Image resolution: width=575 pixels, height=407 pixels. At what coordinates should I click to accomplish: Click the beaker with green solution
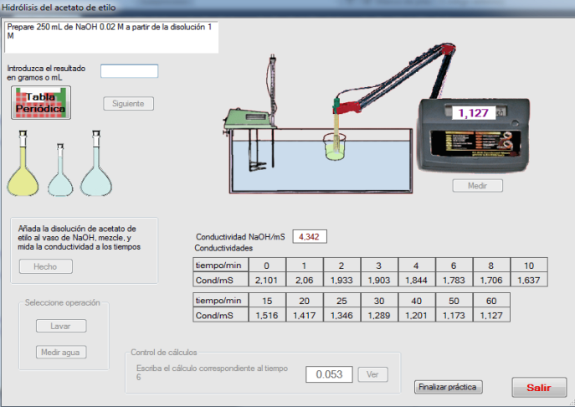coord(336,148)
